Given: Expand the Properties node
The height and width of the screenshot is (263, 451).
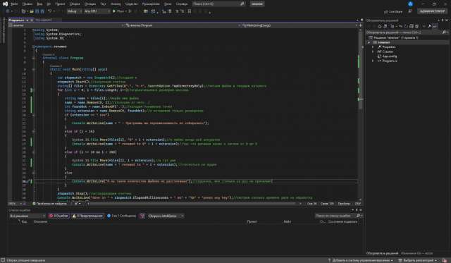Looking at the screenshot, I should pos(373,47).
